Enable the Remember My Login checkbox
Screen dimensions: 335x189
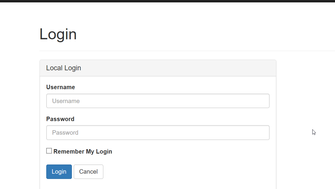click(49, 151)
